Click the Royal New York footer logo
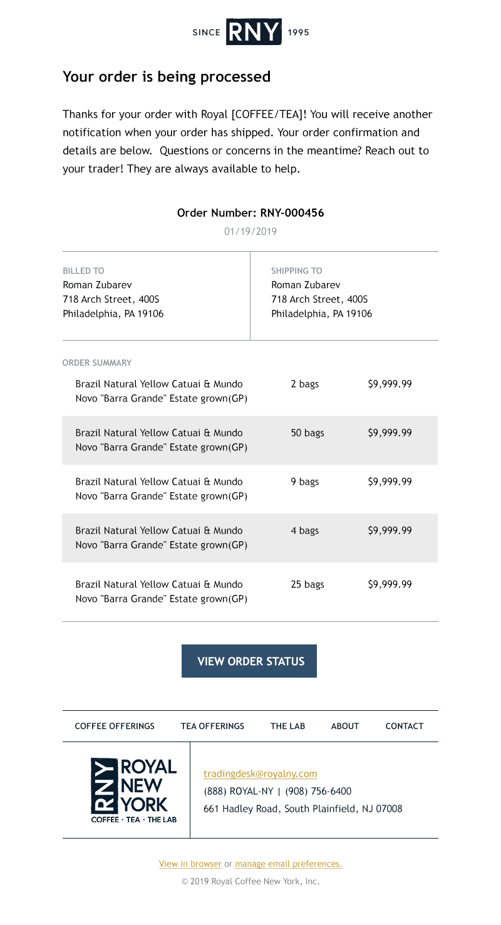The image size is (501, 925). [x=134, y=790]
